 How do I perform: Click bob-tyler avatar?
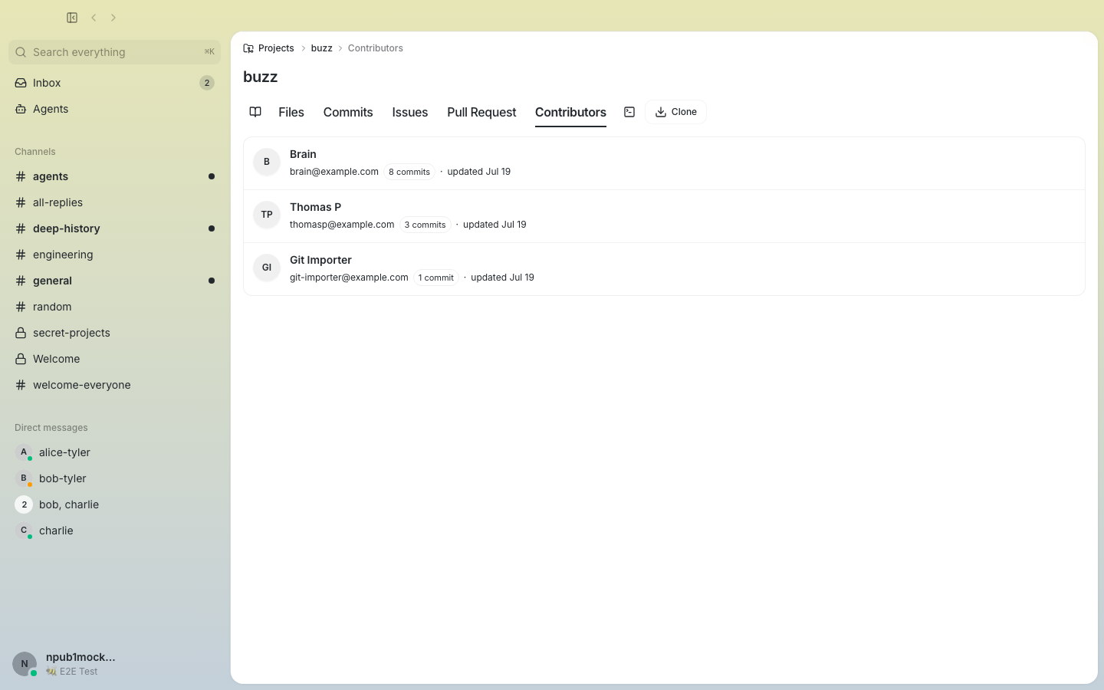pyautogui.click(x=24, y=478)
